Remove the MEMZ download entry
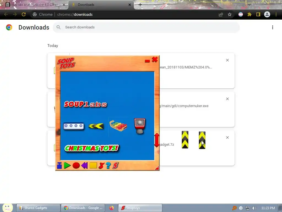This screenshot has height=212, width=282. coord(227,60)
